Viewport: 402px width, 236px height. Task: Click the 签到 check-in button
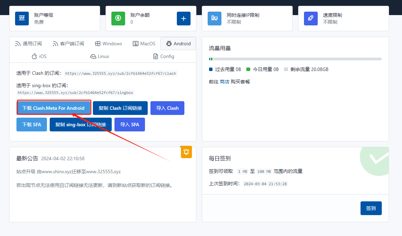371,208
